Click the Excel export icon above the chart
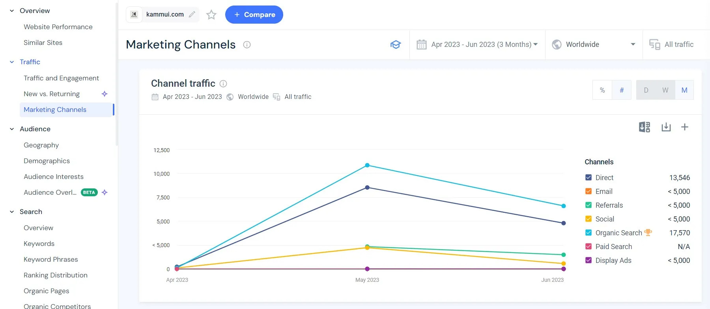Viewport: 710px width, 309px height. [x=644, y=127]
